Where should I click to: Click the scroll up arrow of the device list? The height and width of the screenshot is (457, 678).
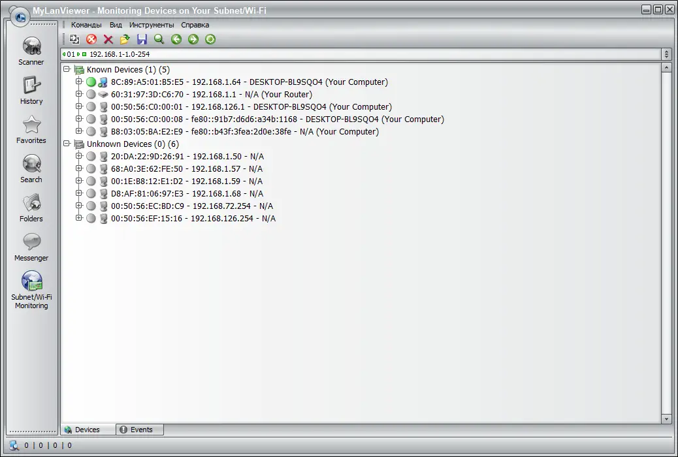coord(666,67)
